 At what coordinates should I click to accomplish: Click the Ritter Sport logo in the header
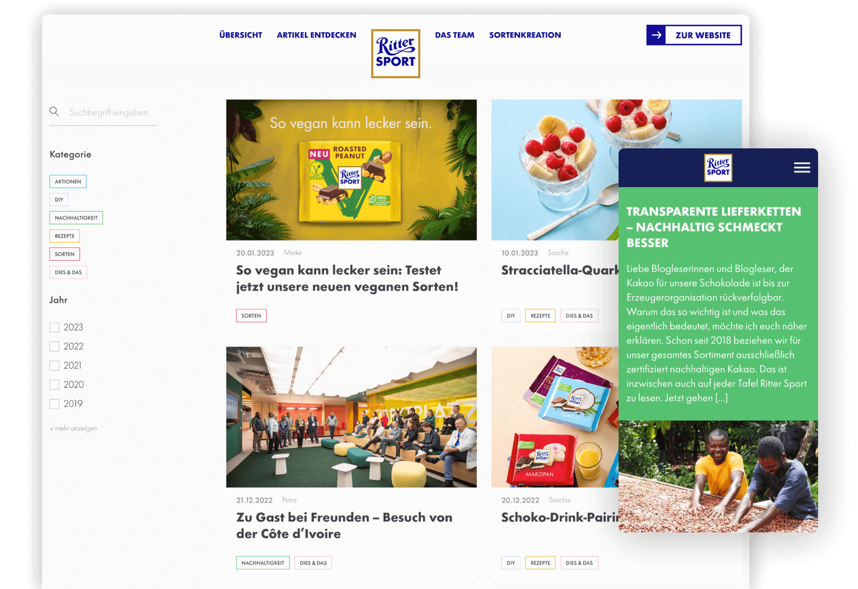point(396,54)
